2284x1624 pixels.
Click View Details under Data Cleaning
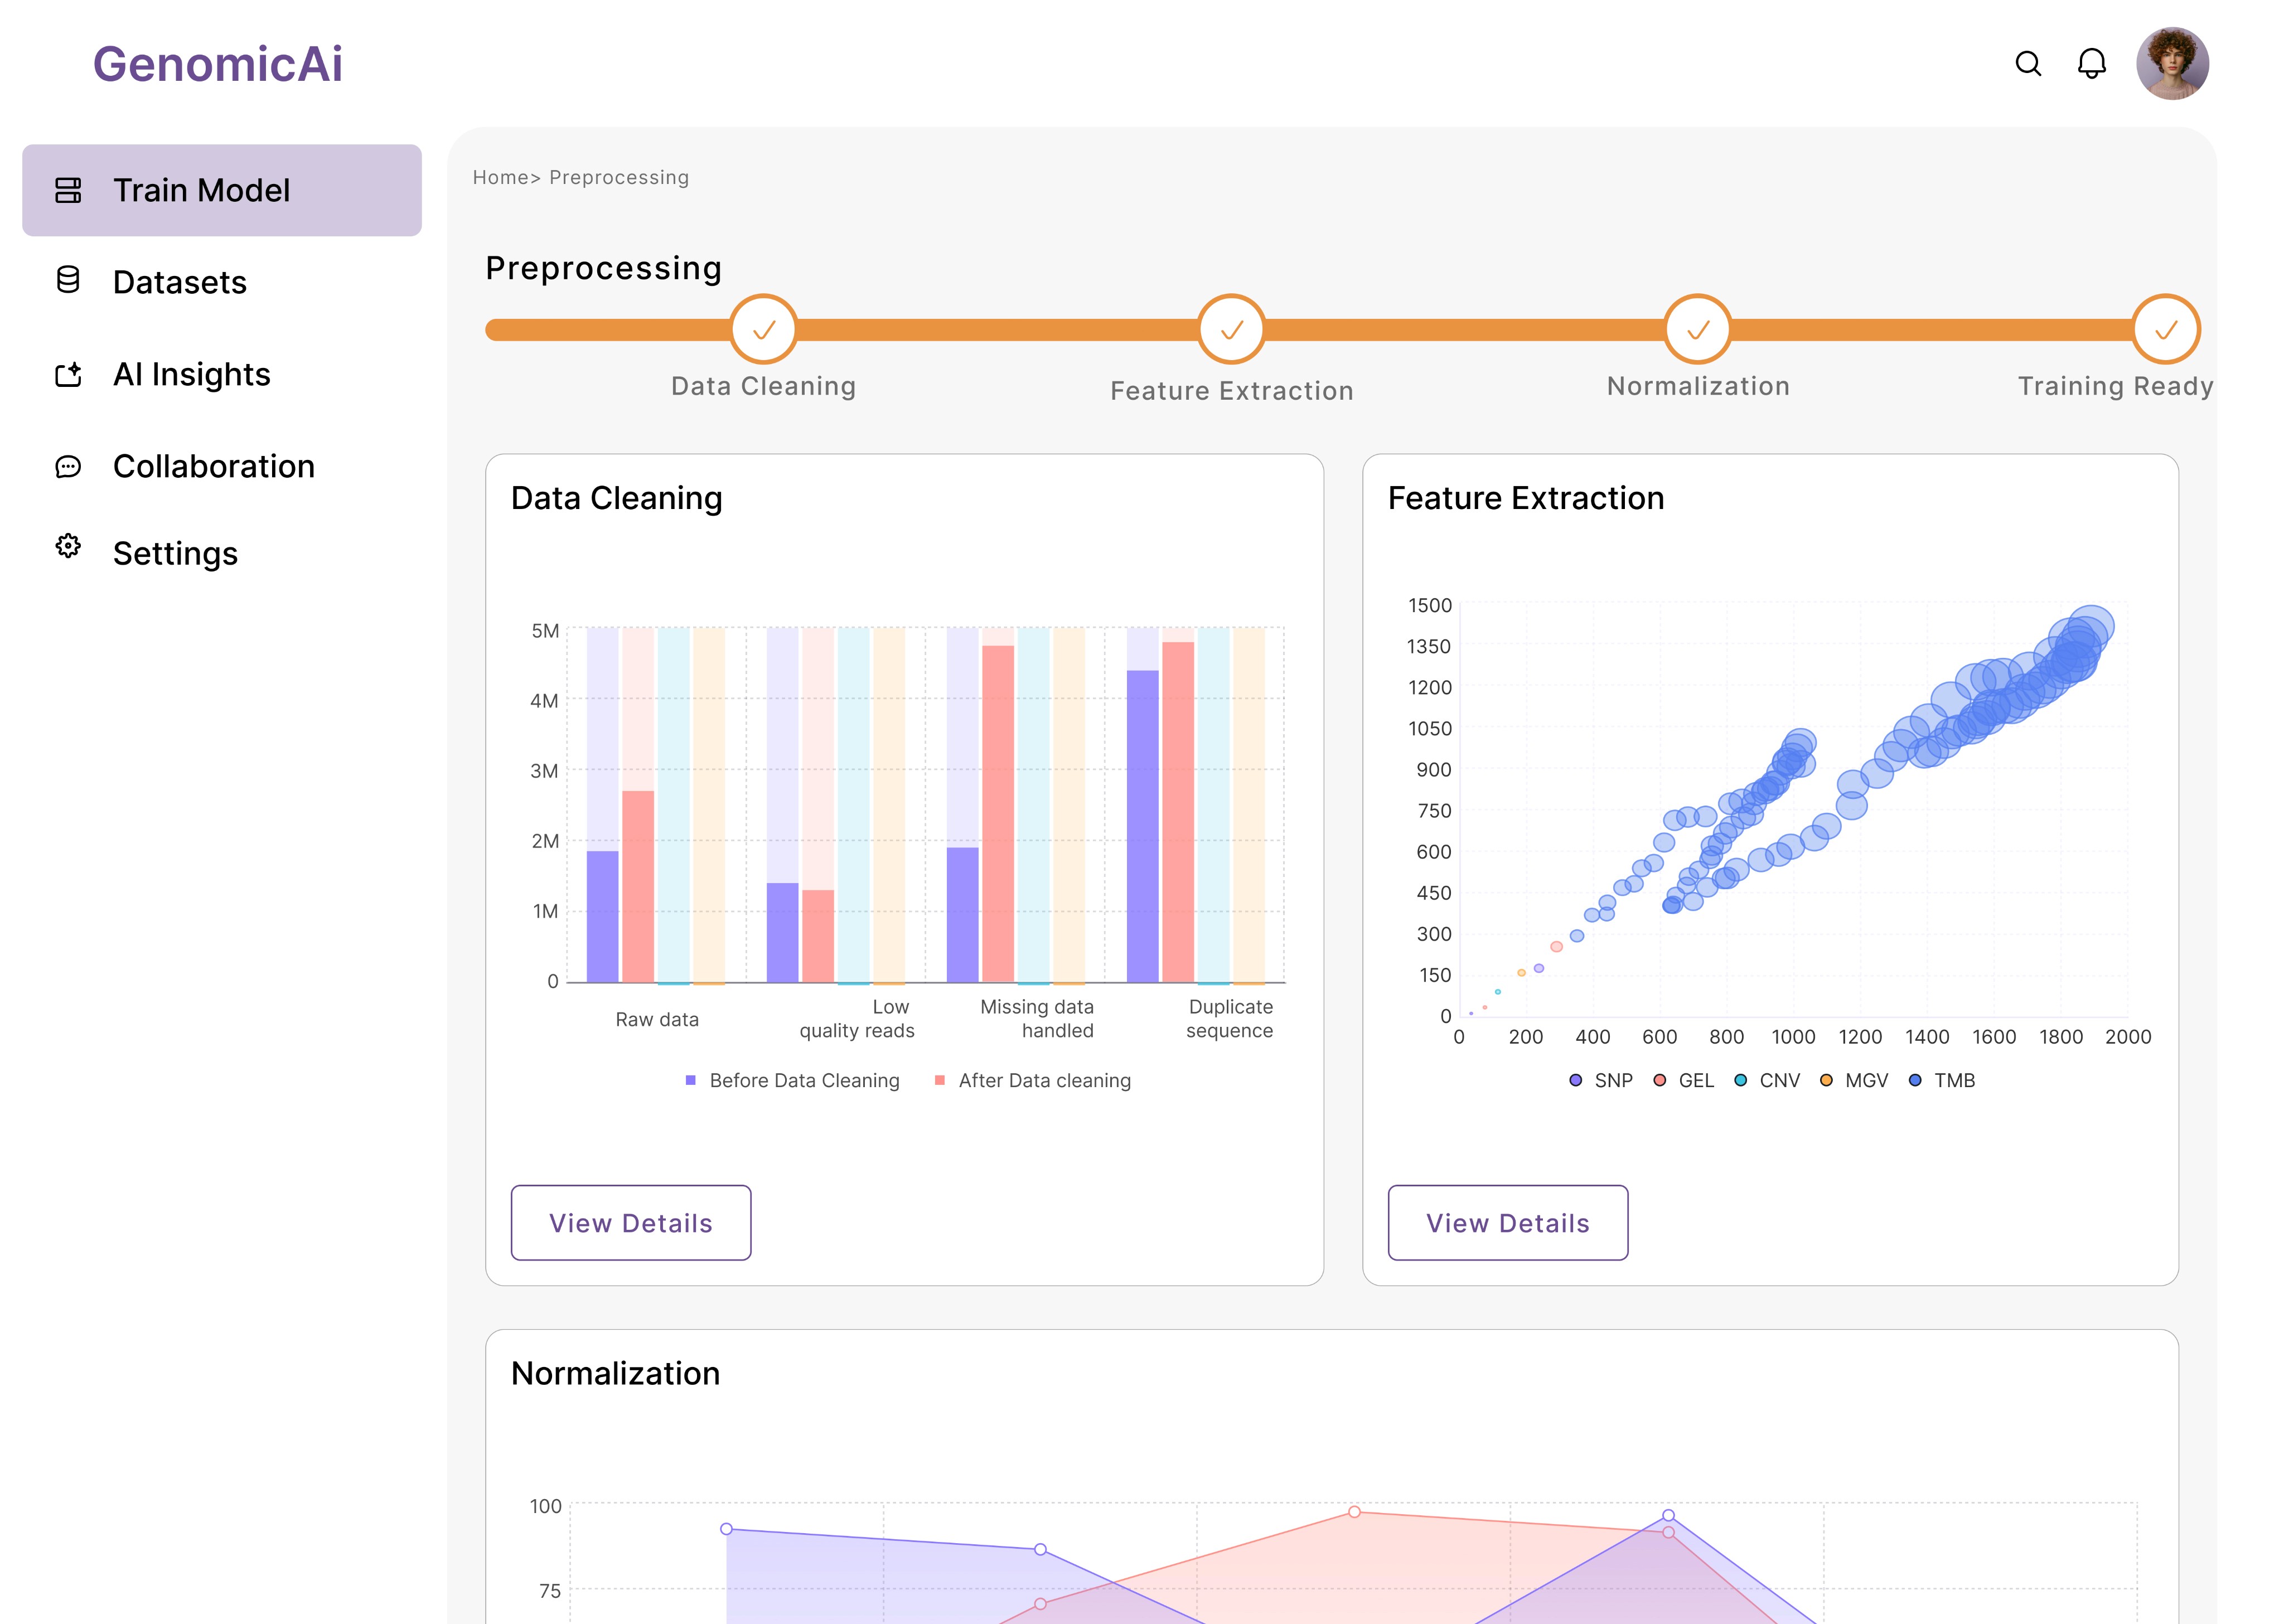(x=631, y=1222)
